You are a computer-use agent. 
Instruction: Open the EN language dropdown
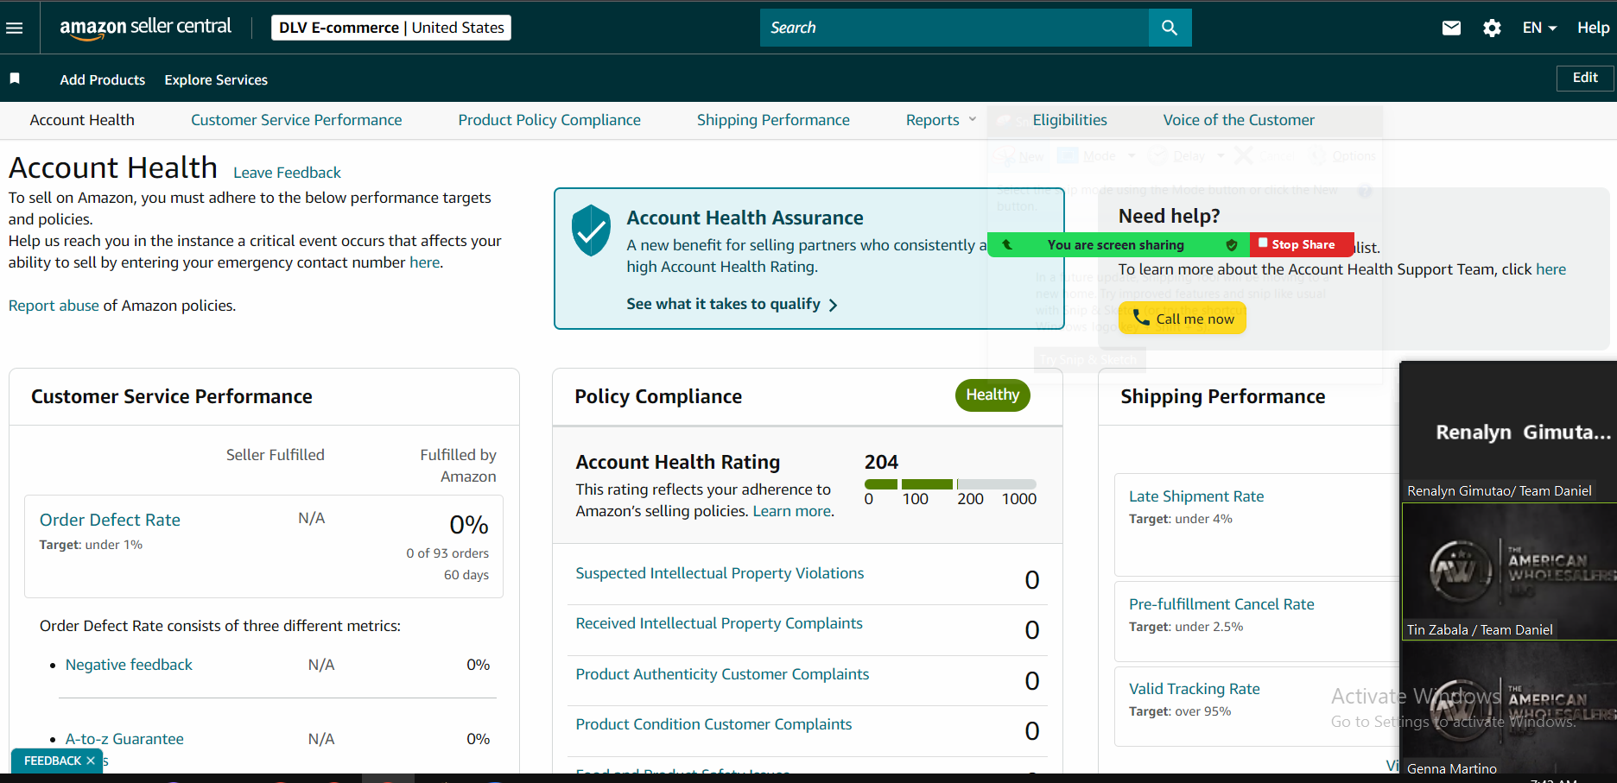pyautogui.click(x=1539, y=28)
